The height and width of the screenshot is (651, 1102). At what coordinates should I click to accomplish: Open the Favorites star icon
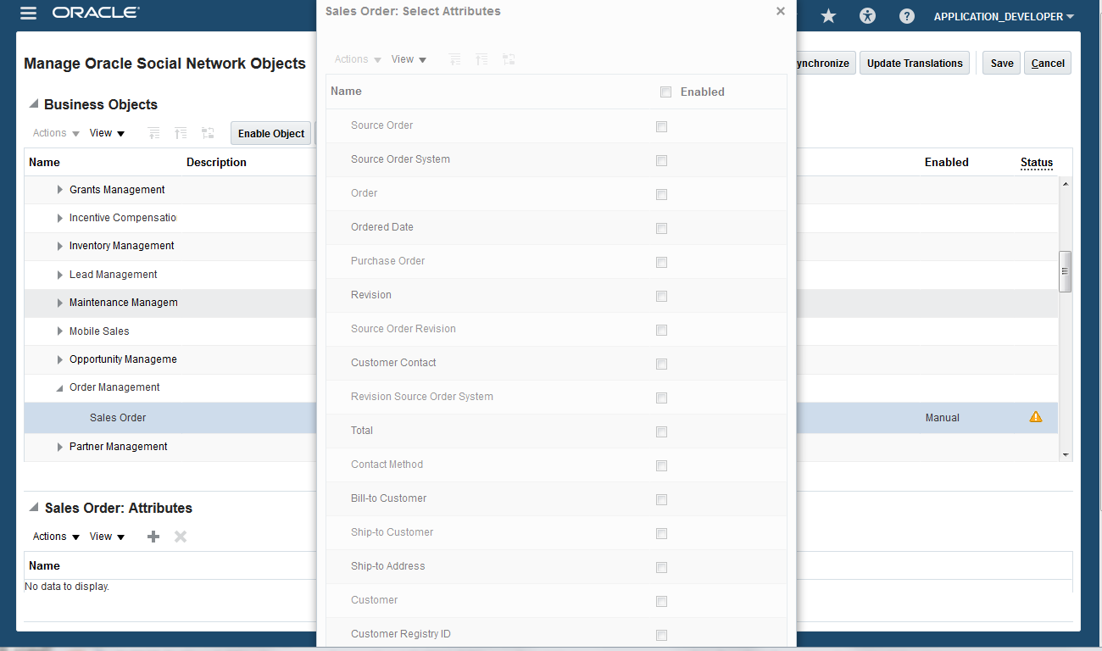coord(828,16)
